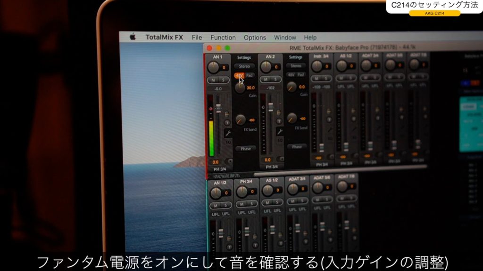Click the lower ADAT 3/4 pan knob
483x271 pixels.
tap(292, 189)
